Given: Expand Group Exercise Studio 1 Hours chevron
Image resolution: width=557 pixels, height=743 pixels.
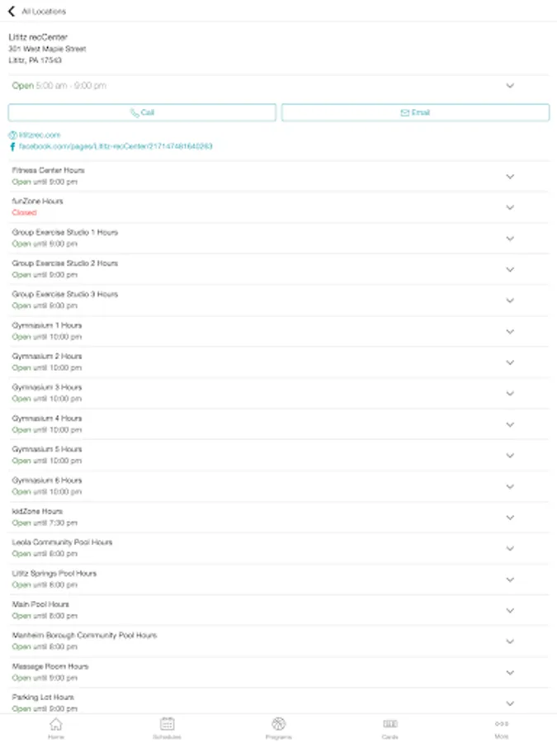Looking at the screenshot, I should pyautogui.click(x=510, y=239).
